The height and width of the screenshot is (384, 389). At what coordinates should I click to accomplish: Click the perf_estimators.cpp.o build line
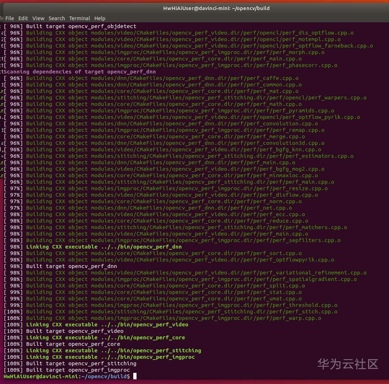tap(179, 156)
